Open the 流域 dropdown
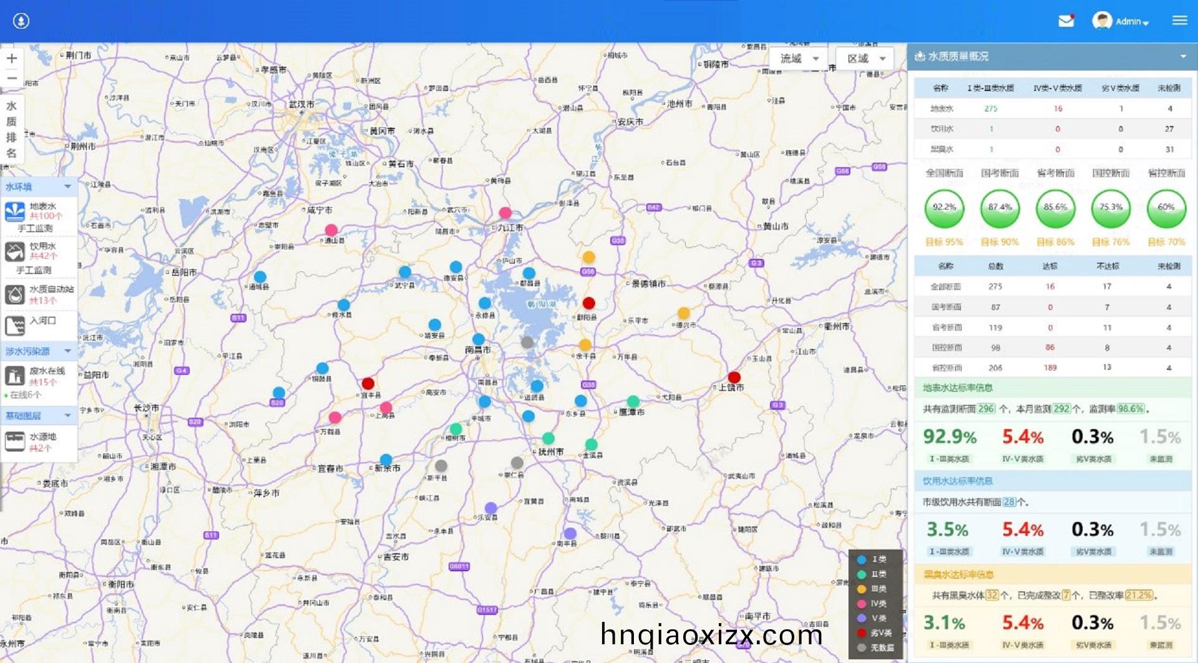 click(799, 59)
